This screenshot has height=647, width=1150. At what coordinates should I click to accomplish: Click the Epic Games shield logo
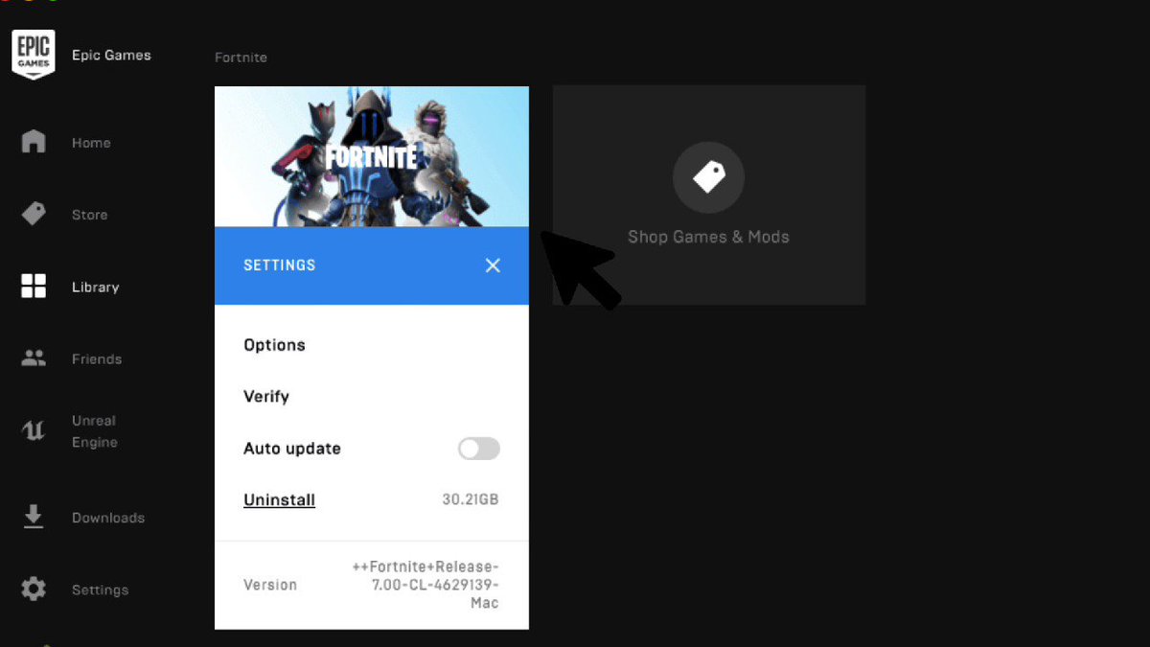point(33,55)
